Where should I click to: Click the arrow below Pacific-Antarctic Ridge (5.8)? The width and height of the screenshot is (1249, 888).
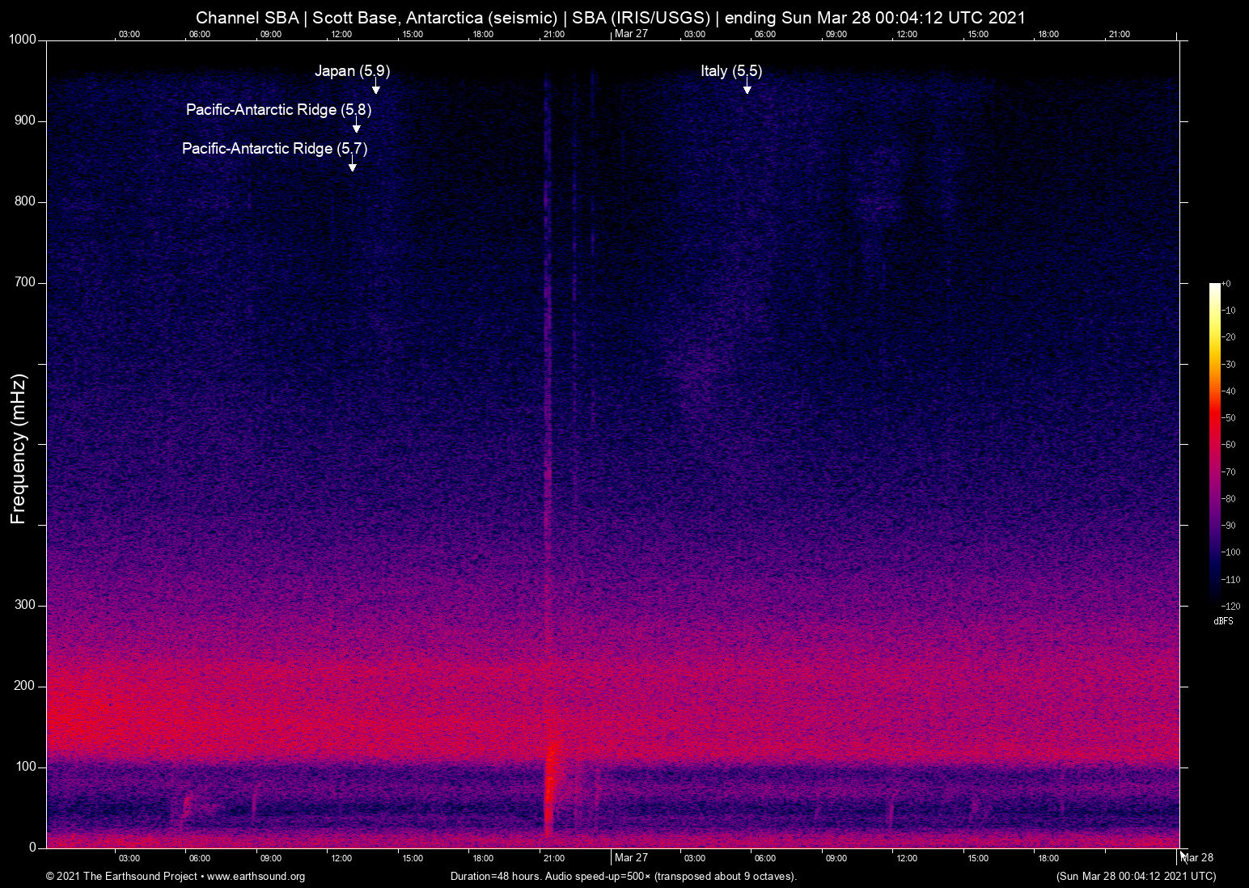tap(356, 126)
